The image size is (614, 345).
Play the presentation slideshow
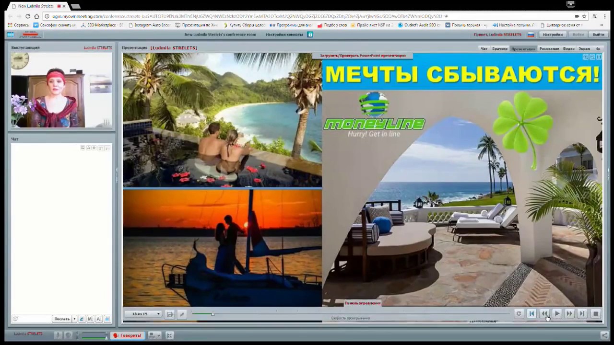click(x=557, y=314)
